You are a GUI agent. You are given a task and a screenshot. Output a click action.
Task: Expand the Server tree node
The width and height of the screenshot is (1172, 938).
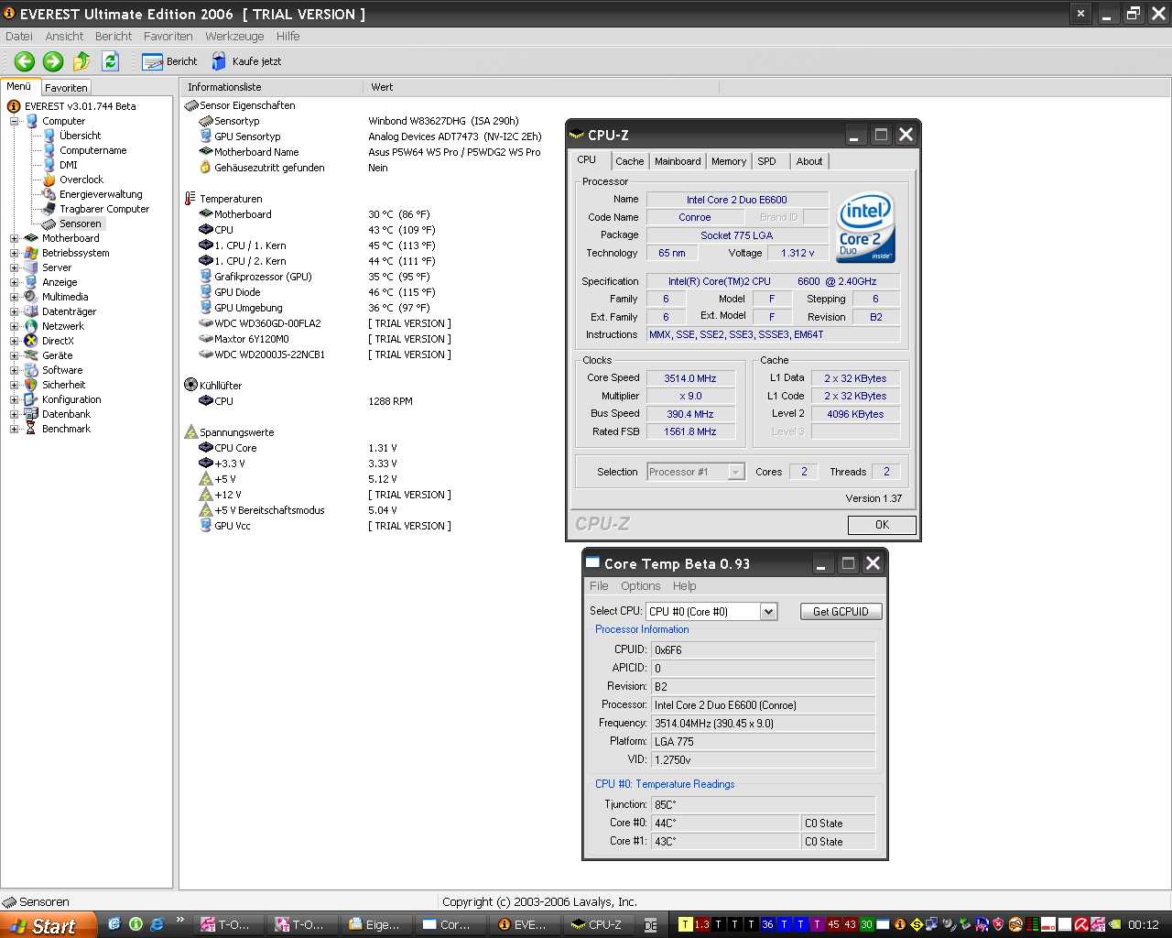point(15,267)
